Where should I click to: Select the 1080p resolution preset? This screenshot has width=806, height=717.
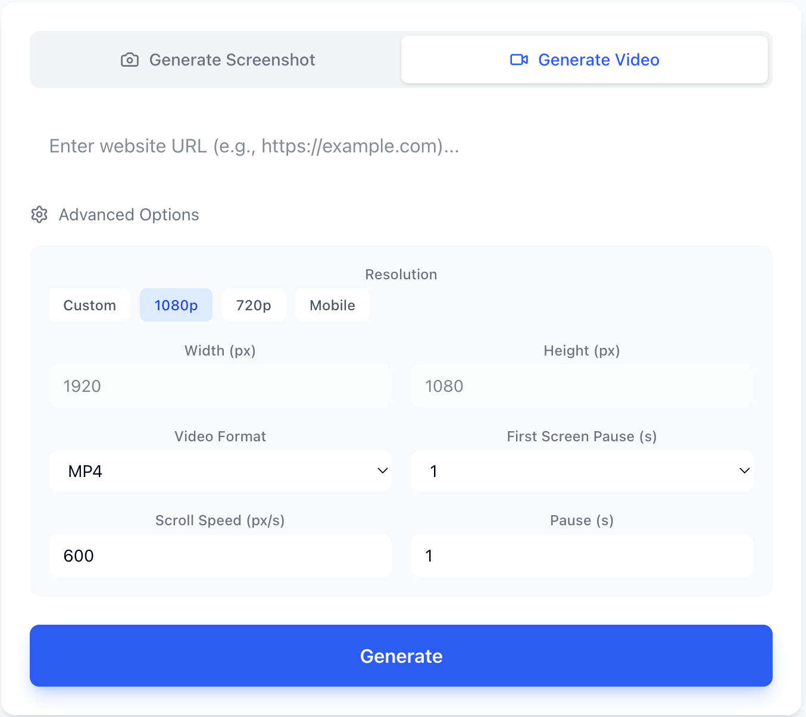pos(176,305)
